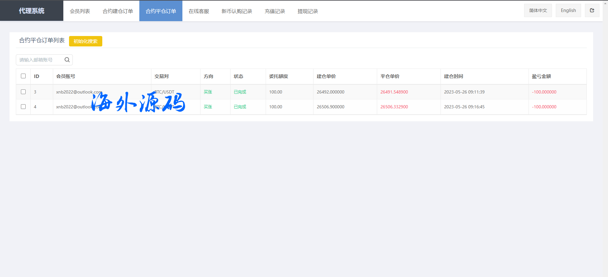Open 在线客服 menu item
This screenshot has width=608, height=277.
point(199,11)
